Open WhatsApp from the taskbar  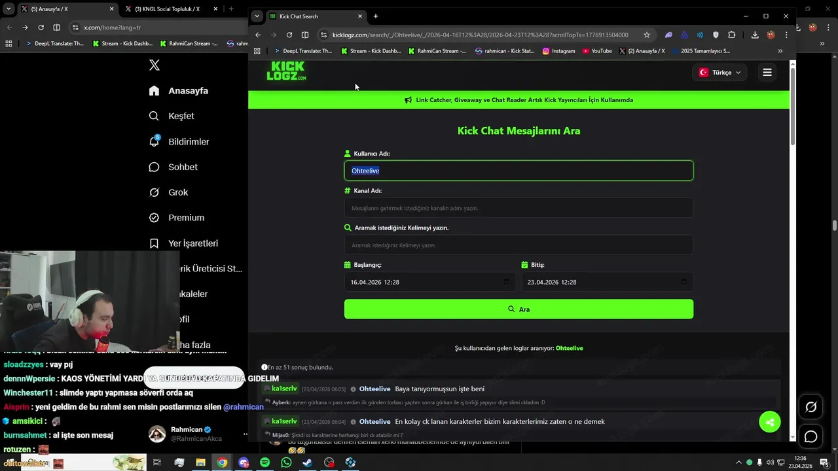pos(286,462)
